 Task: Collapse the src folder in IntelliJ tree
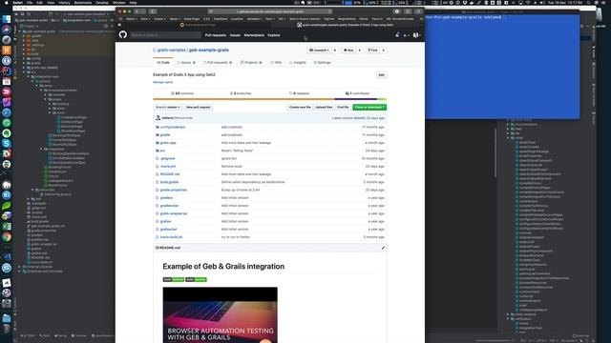tap(24, 72)
